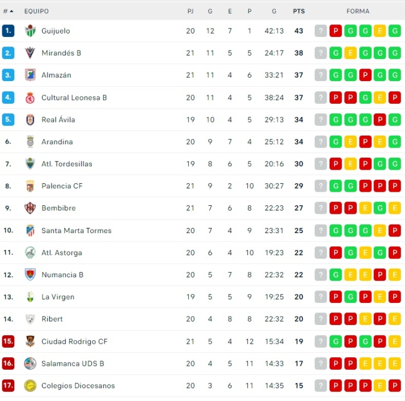Click the Almazán club badge icon

tap(30, 75)
